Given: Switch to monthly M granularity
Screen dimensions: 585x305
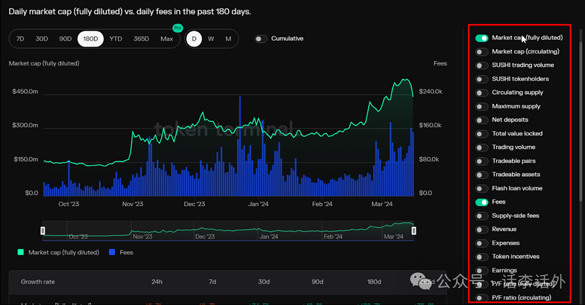Looking at the screenshot, I should tap(228, 39).
